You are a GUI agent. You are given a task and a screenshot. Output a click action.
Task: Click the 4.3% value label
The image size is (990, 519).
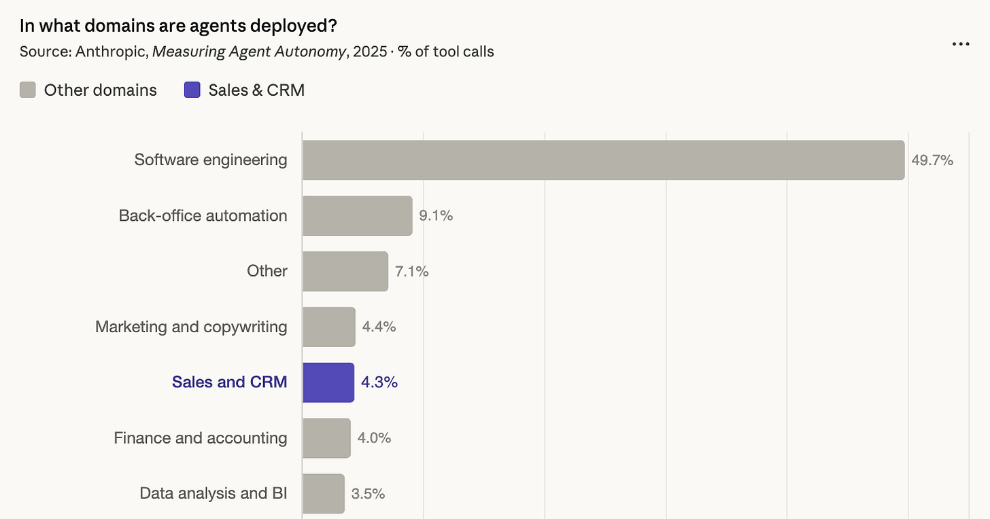pos(379,382)
